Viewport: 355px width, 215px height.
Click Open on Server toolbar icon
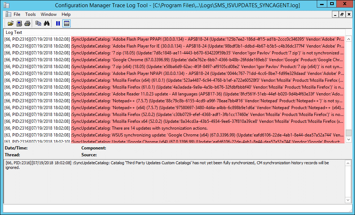tap(19, 23)
